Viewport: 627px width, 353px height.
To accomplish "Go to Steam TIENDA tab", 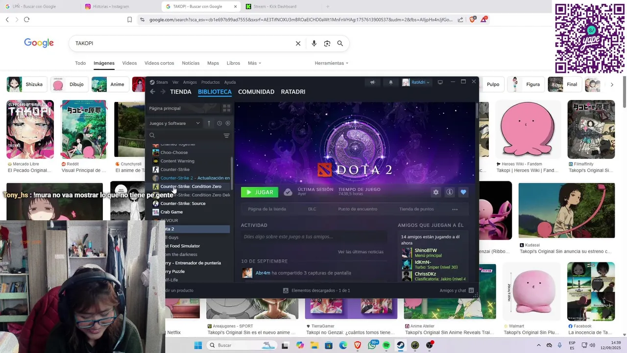I will click(x=181, y=92).
